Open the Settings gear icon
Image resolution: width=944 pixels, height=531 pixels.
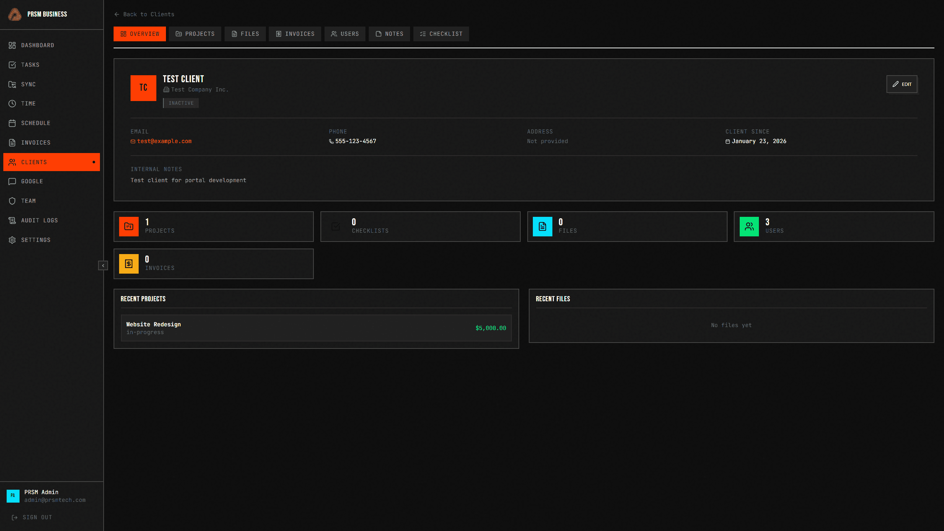point(12,240)
